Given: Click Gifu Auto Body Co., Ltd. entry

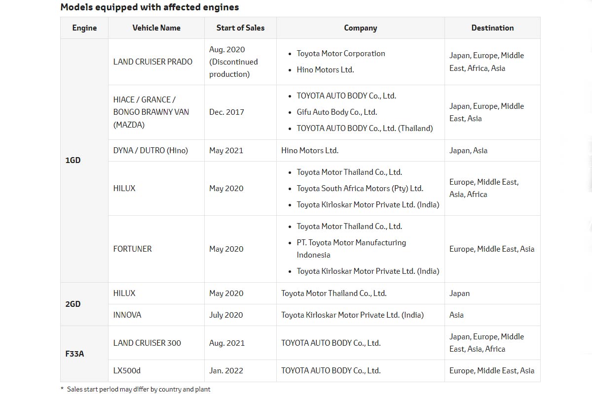Looking at the screenshot, I should pyautogui.click(x=336, y=112).
